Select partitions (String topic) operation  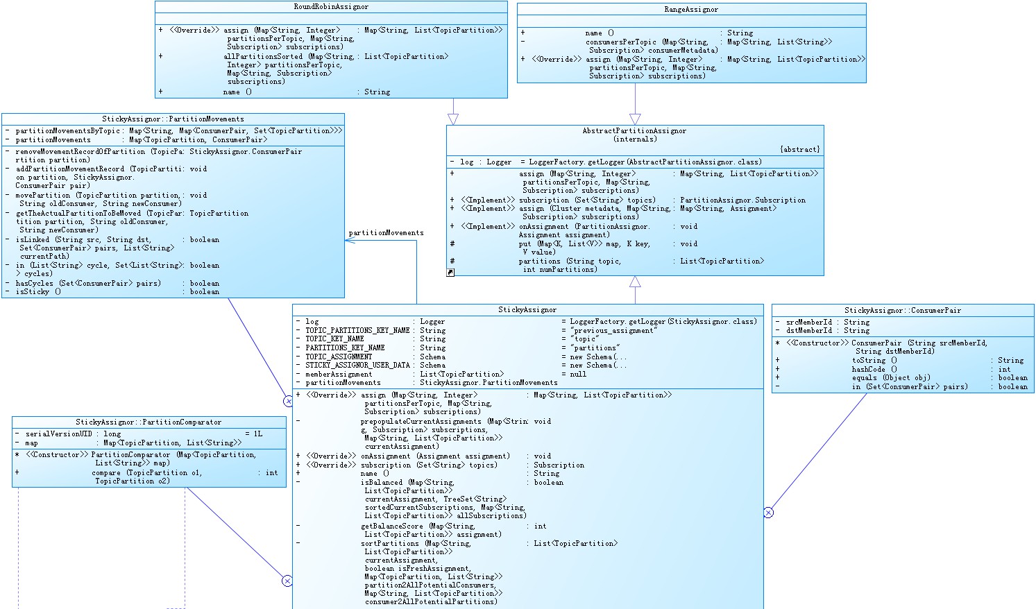(607, 265)
